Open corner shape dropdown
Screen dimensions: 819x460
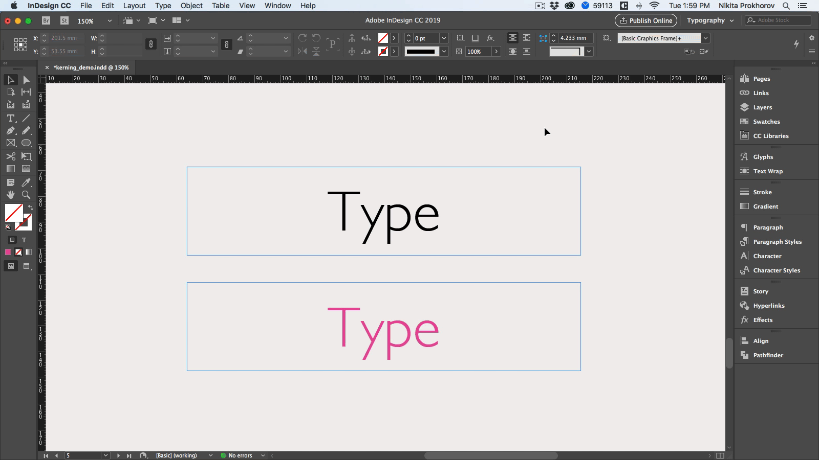[x=589, y=52]
